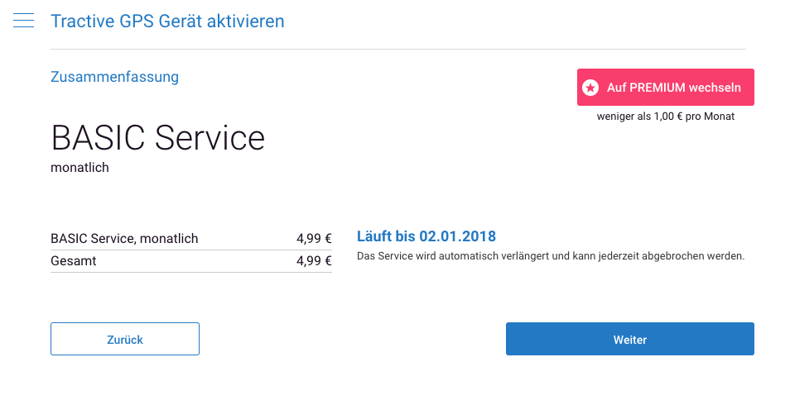Switch to PREMIUM via the pink button
The width and height of the screenshot is (790, 400).
666,88
